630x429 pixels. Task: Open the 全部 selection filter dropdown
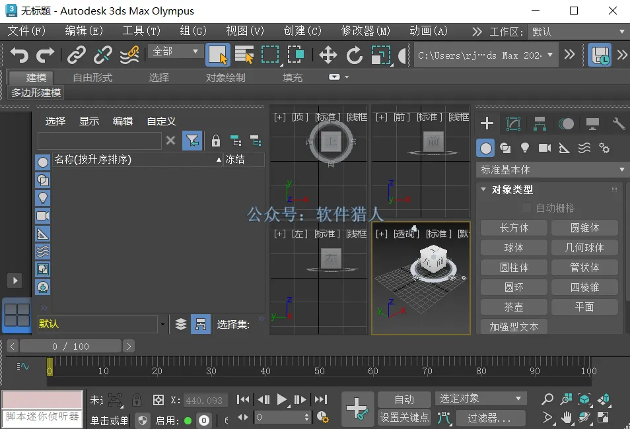(x=175, y=51)
